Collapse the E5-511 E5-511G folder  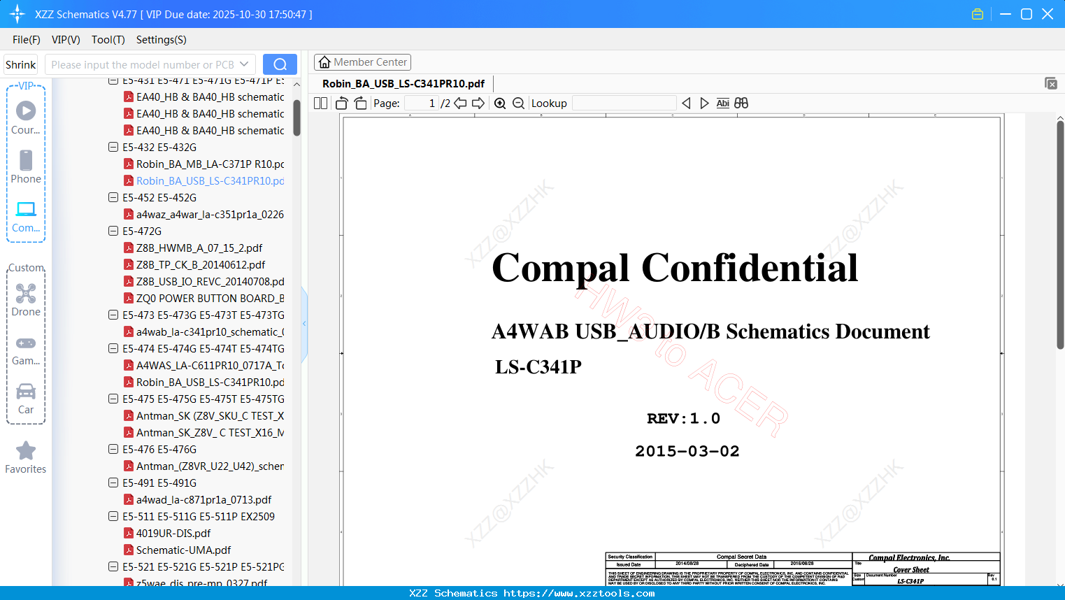click(x=113, y=516)
